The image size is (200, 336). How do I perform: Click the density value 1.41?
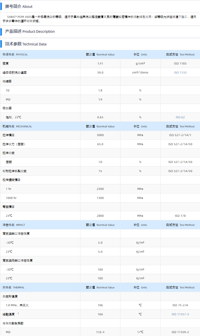pos(100,64)
